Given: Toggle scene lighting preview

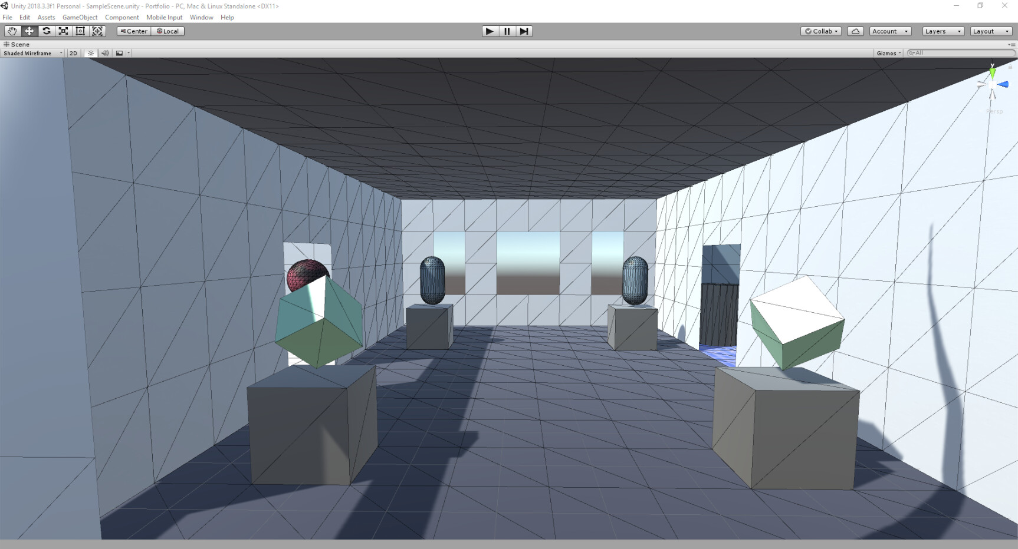Looking at the screenshot, I should click(90, 53).
